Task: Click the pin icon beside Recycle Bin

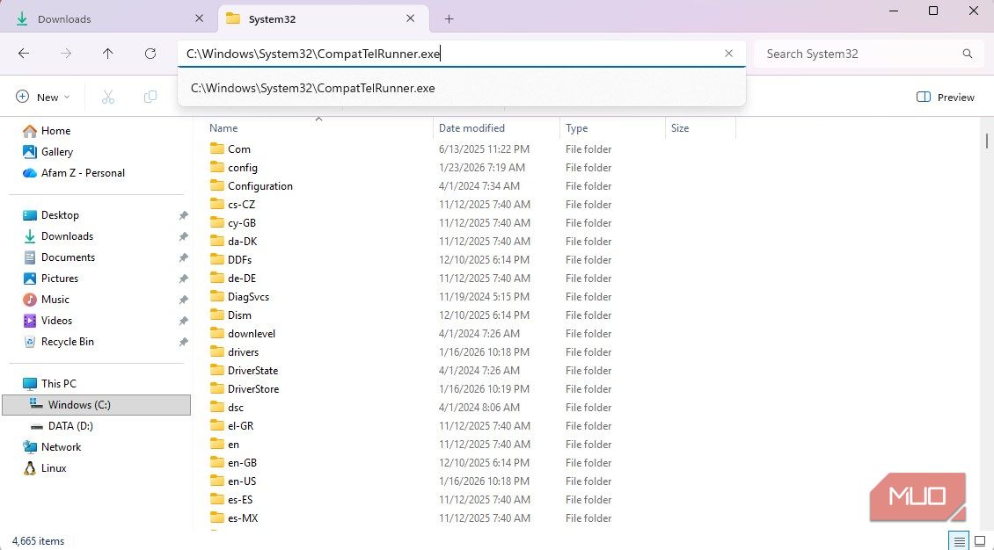Action: point(183,342)
